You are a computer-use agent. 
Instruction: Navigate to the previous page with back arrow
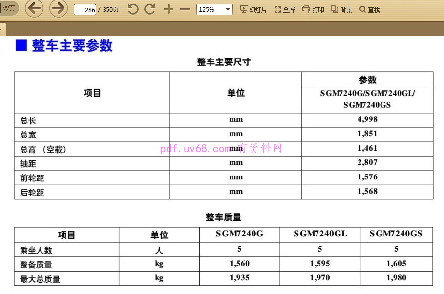tap(34, 8)
